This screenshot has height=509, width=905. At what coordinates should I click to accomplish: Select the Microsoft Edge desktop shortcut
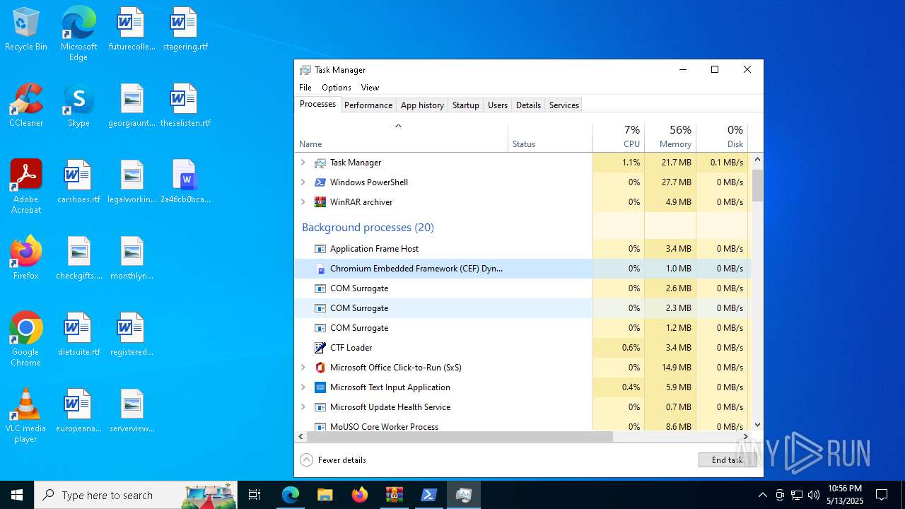(x=78, y=34)
